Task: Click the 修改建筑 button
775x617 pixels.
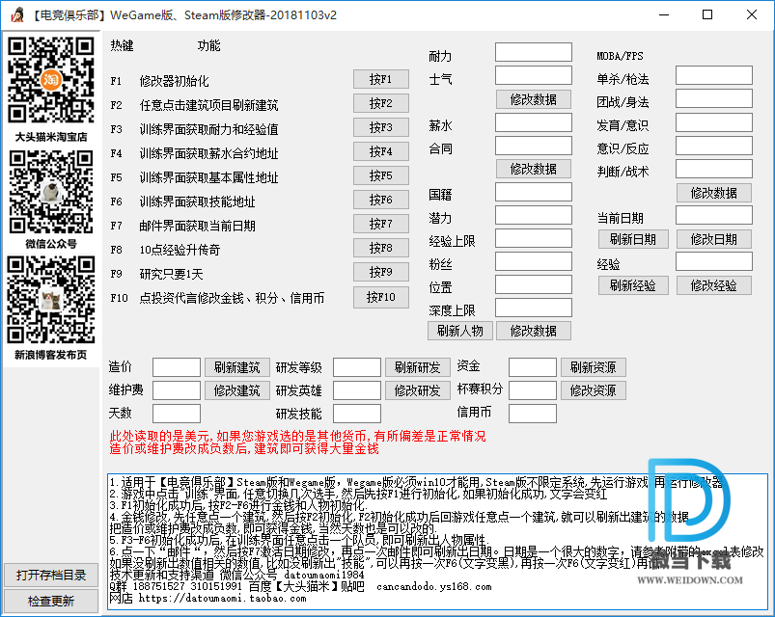Action: pos(237,391)
